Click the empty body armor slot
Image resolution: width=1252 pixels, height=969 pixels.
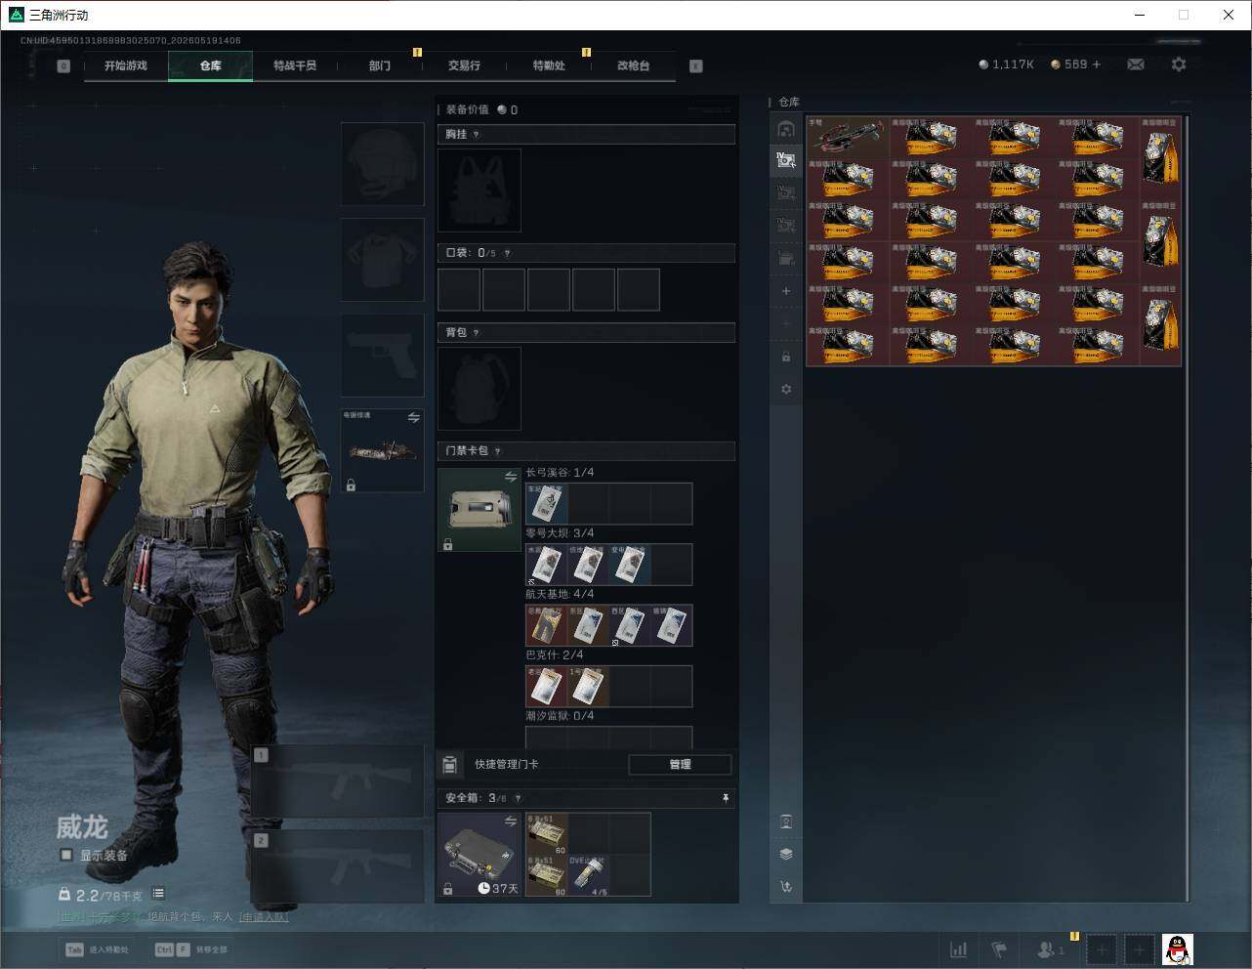click(x=383, y=259)
